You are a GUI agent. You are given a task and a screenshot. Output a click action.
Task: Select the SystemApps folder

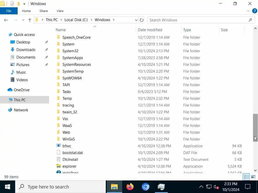[73, 58]
